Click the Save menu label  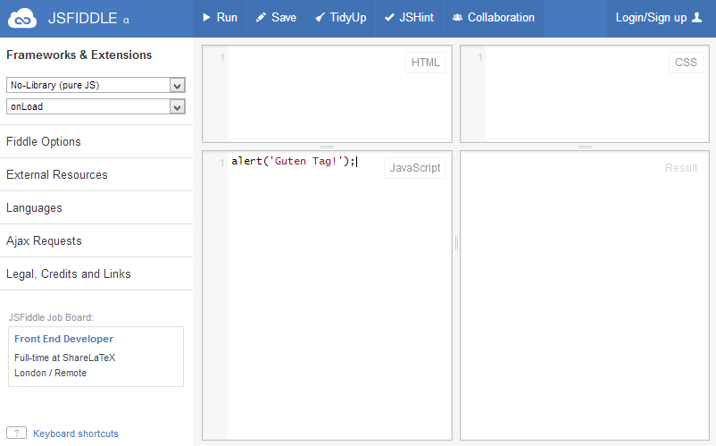(284, 17)
